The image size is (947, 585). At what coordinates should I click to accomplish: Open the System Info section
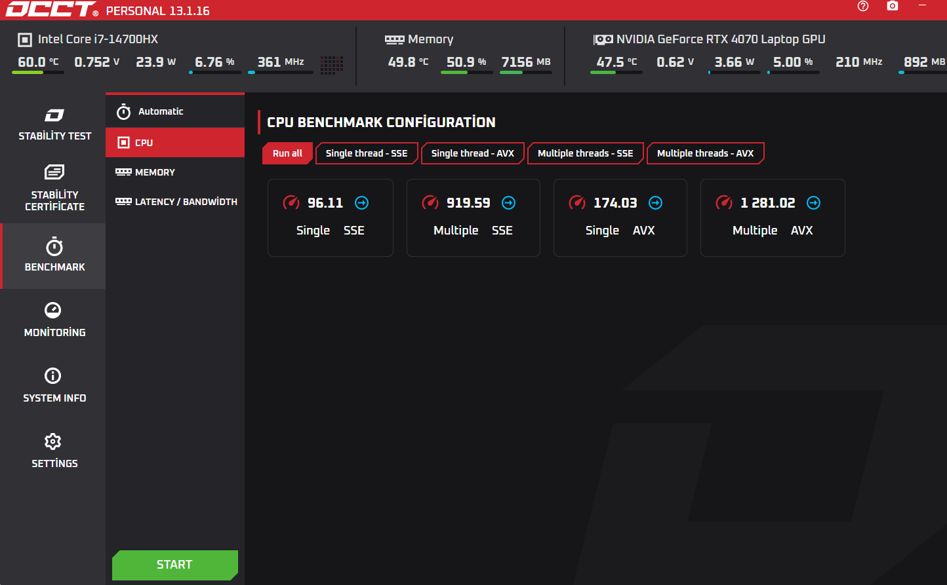54,386
